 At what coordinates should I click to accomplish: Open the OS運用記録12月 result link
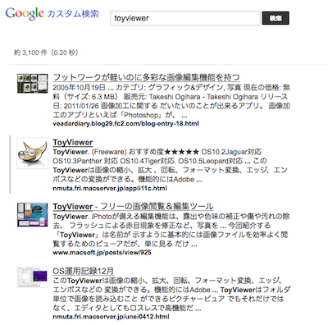click(84, 271)
